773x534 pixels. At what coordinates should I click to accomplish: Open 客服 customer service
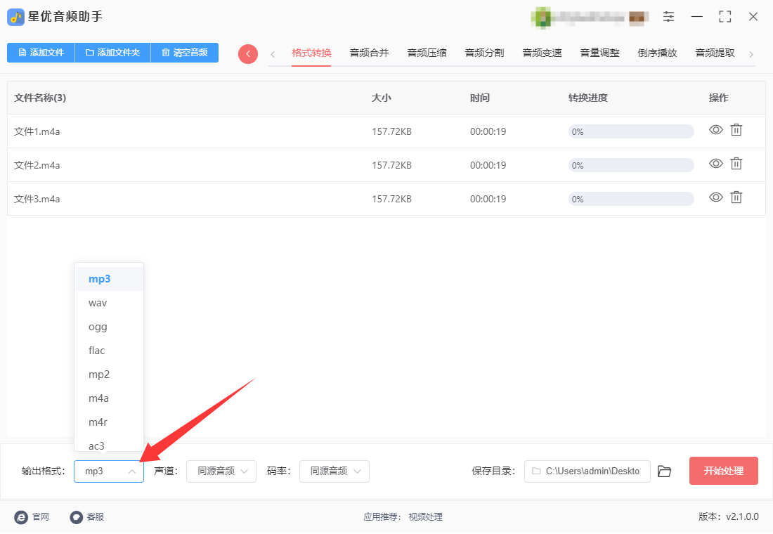86,516
